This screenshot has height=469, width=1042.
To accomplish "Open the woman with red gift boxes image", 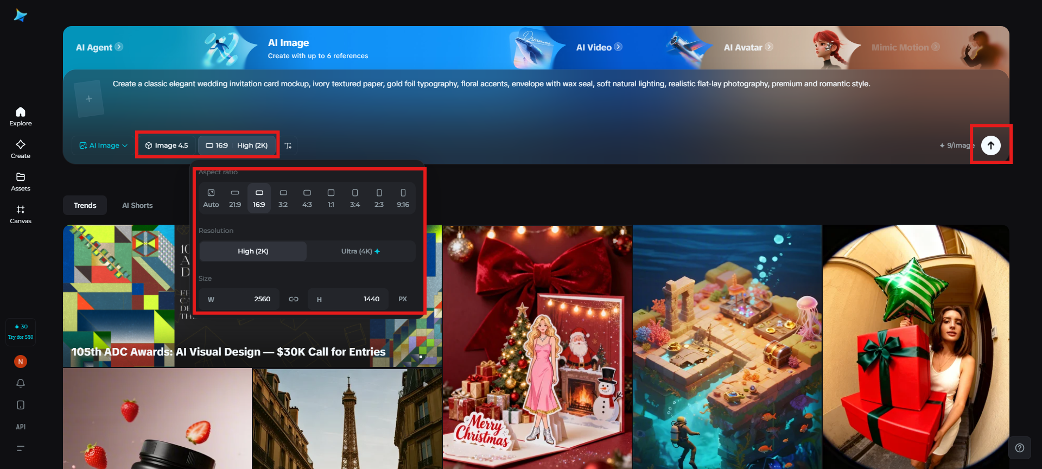I will 916,347.
